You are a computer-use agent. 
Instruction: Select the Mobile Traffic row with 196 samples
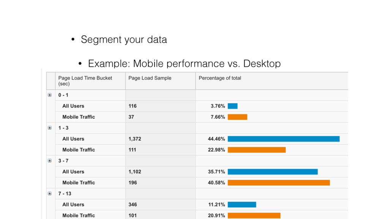197,182
